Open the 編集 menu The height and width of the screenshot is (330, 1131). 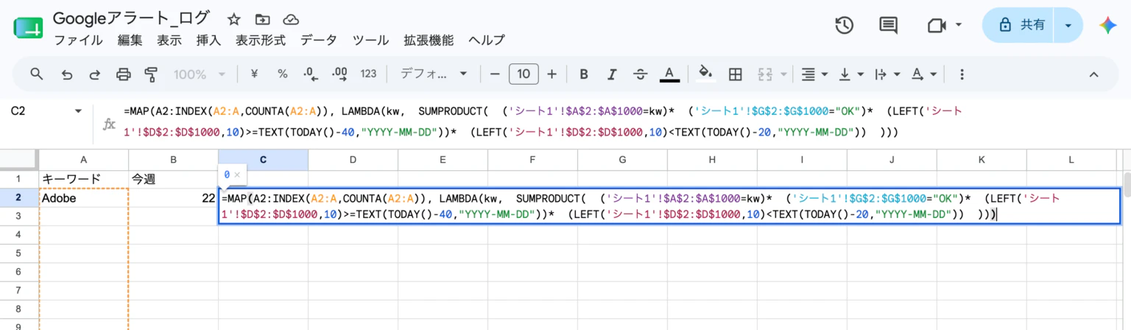(x=130, y=41)
